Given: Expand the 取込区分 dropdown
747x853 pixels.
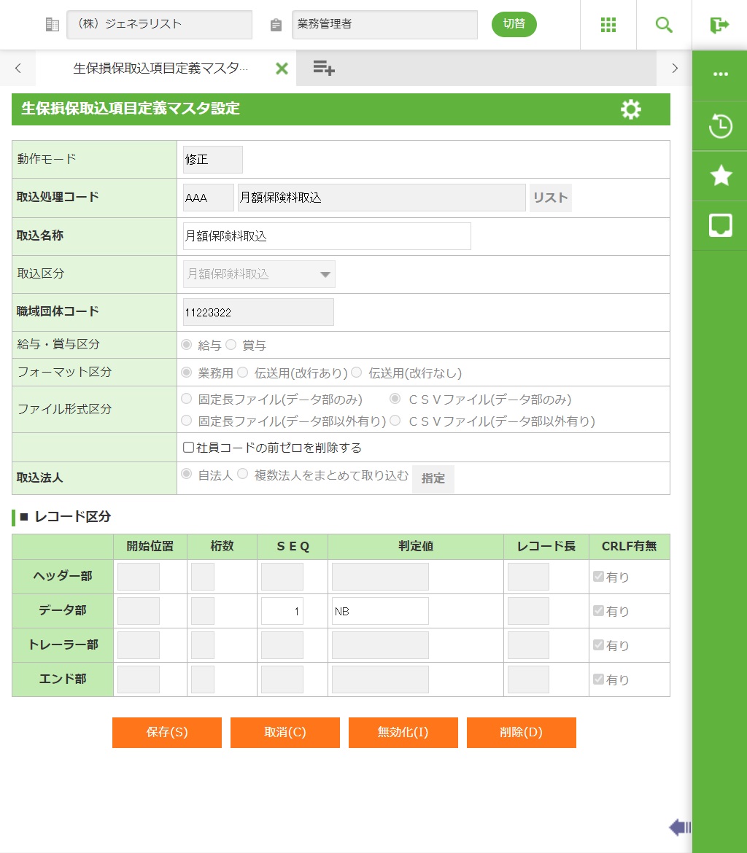Looking at the screenshot, I should coord(259,274).
